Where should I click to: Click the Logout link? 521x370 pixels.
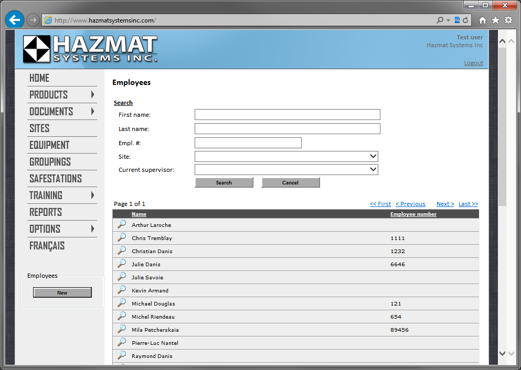(473, 63)
